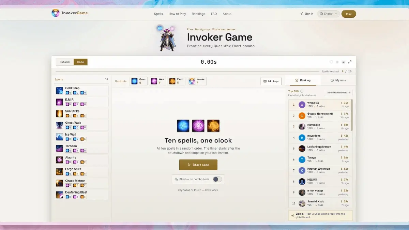The width and height of the screenshot is (409, 230).
Task: Open the Spells navigation item
Action: (158, 14)
